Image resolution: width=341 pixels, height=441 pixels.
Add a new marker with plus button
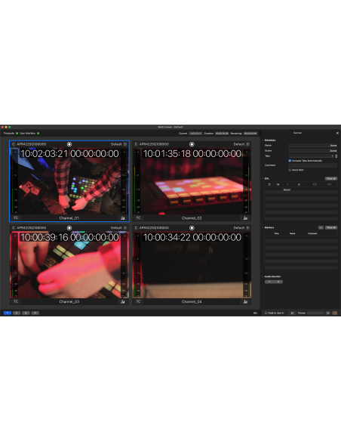click(321, 227)
